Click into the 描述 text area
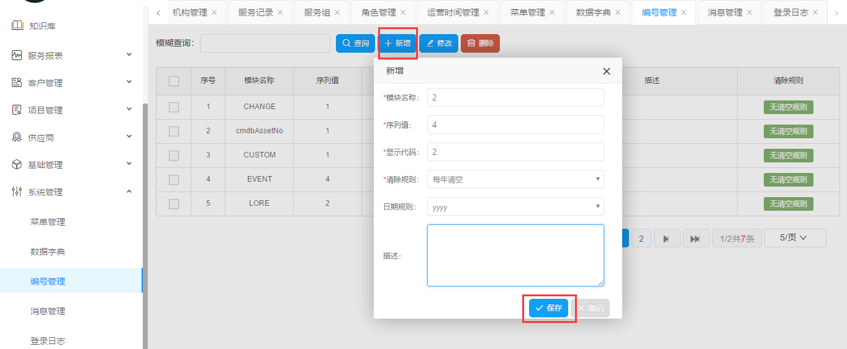The width and height of the screenshot is (847, 349). [515, 255]
